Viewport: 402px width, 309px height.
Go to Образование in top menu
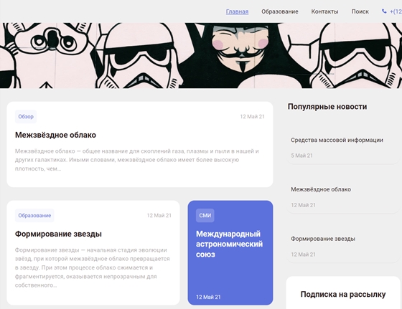(280, 11)
